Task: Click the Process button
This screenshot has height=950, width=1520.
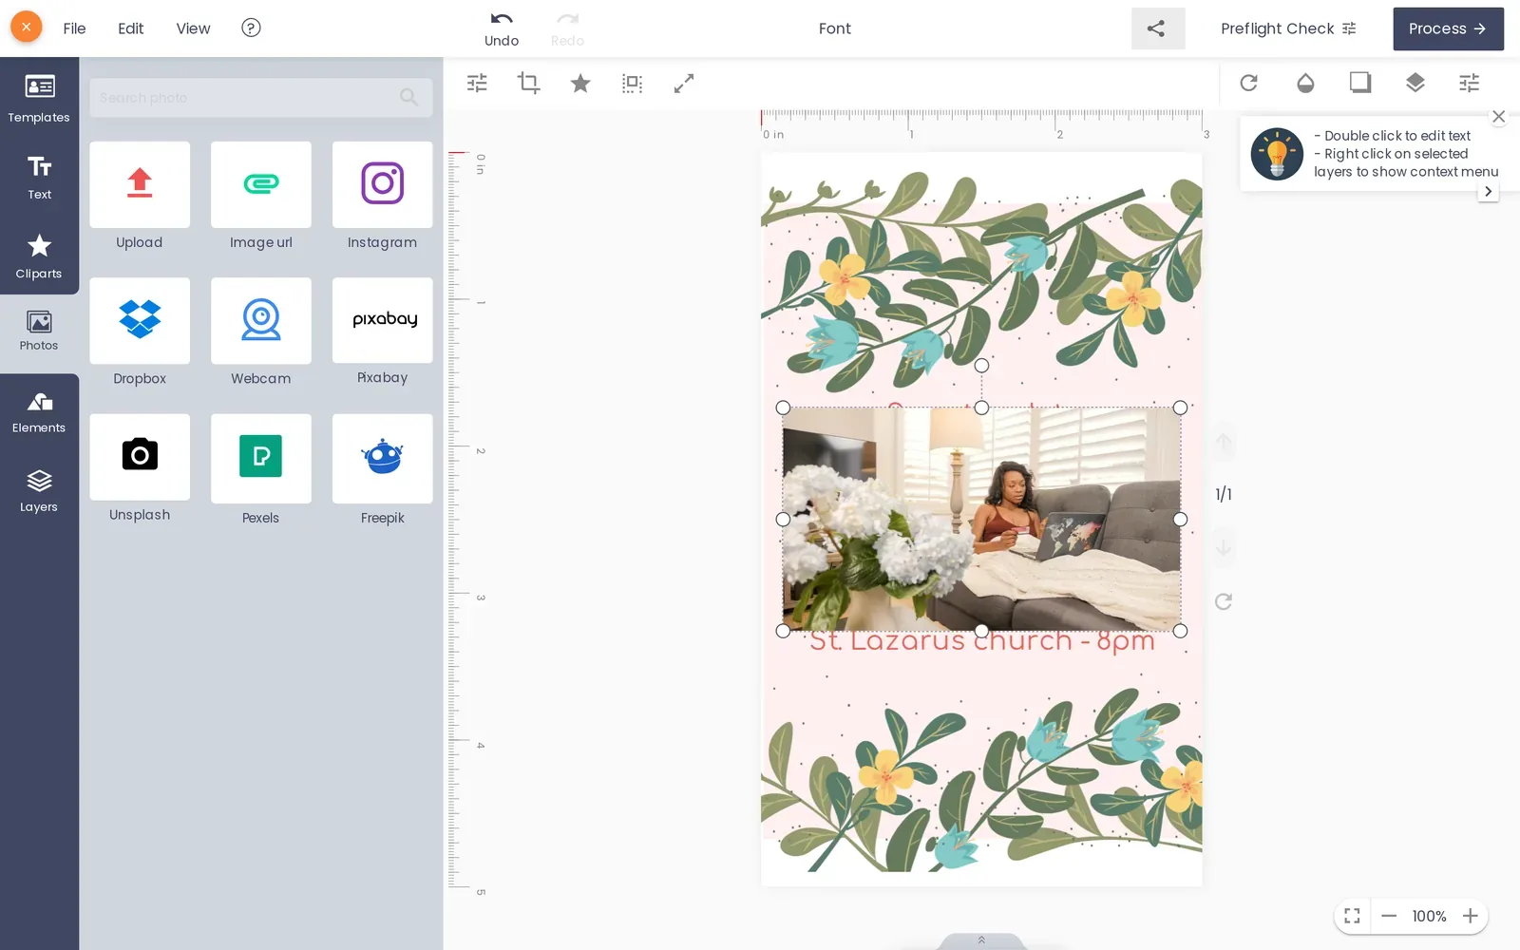Action: tap(1448, 28)
